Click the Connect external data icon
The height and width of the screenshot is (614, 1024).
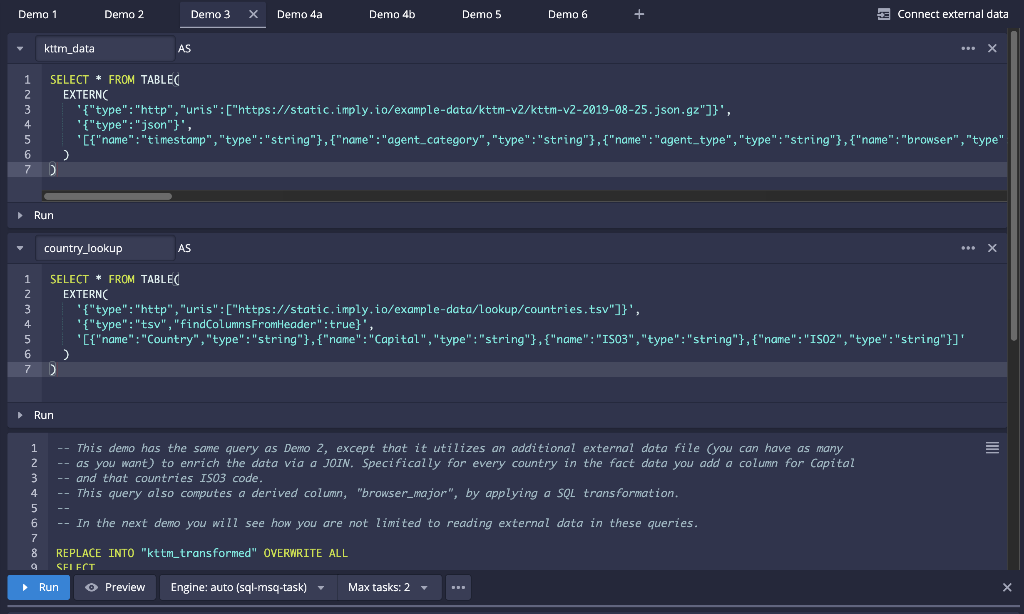[883, 15]
